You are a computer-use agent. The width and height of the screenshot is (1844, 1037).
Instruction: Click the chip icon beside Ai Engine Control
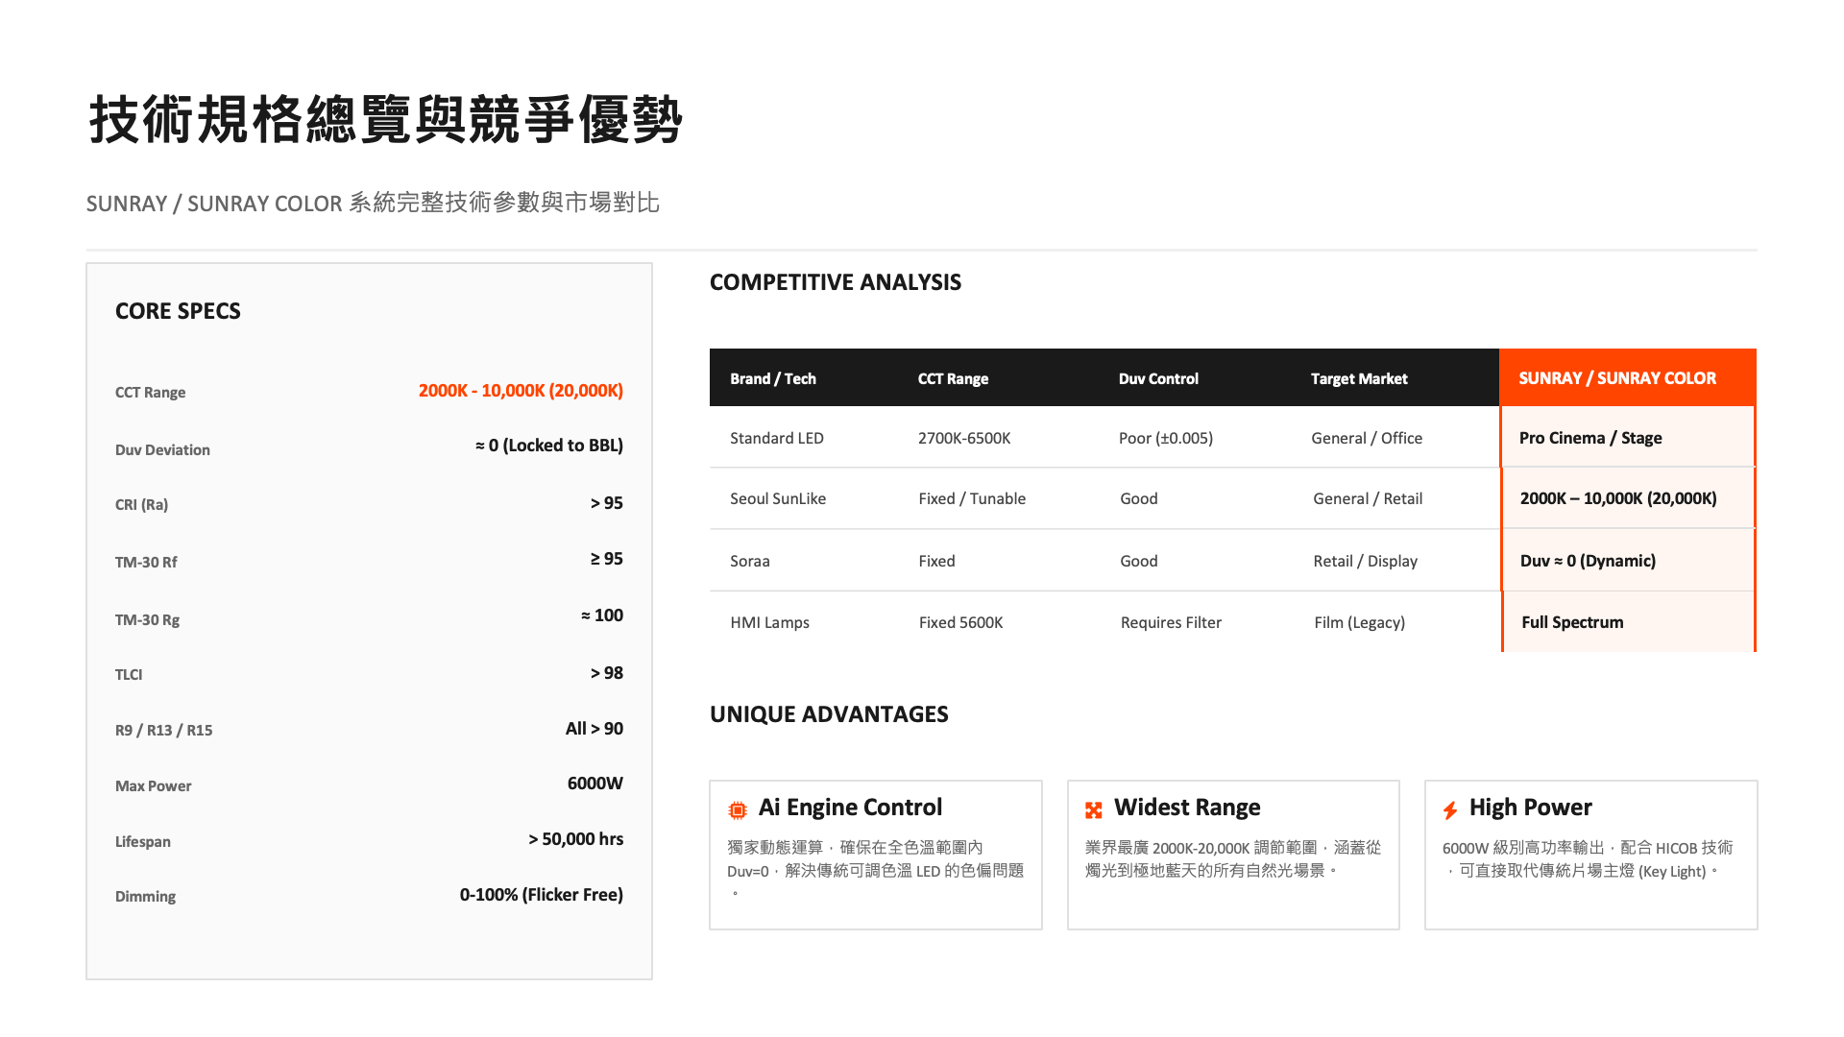pyautogui.click(x=737, y=810)
